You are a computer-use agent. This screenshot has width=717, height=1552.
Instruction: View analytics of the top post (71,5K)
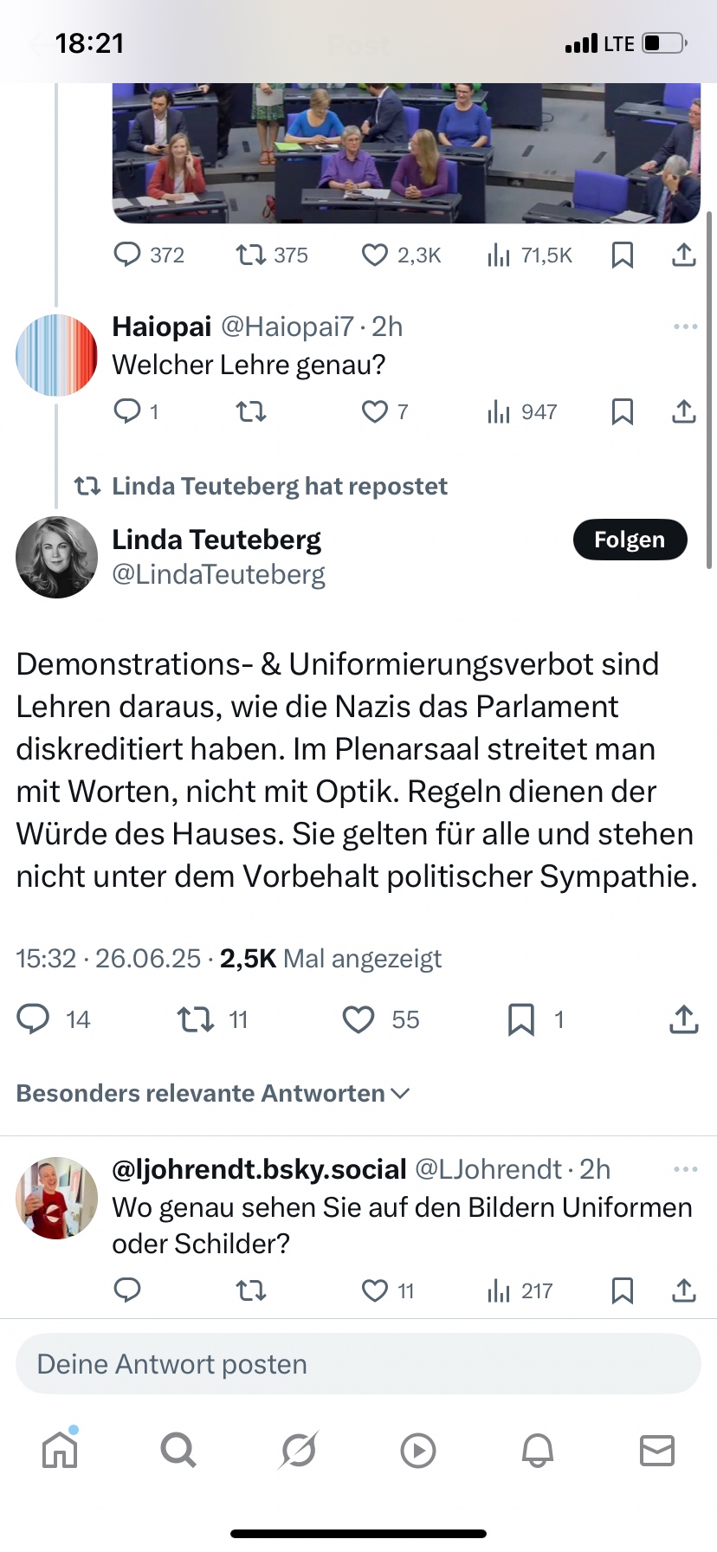(x=530, y=255)
